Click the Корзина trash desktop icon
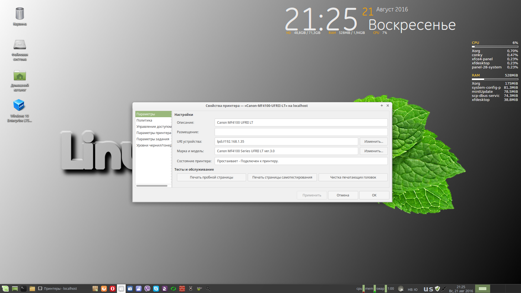This screenshot has width=521, height=293. tap(20, 14)
